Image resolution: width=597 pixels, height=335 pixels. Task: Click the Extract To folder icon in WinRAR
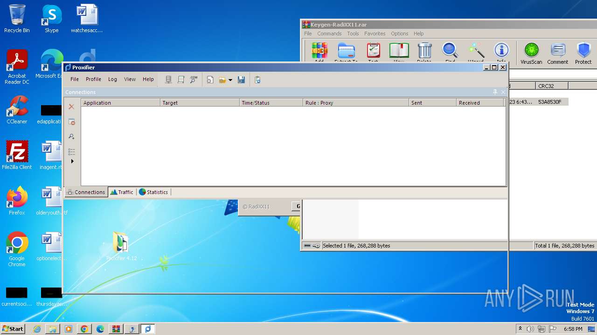(x=346, y=52)
